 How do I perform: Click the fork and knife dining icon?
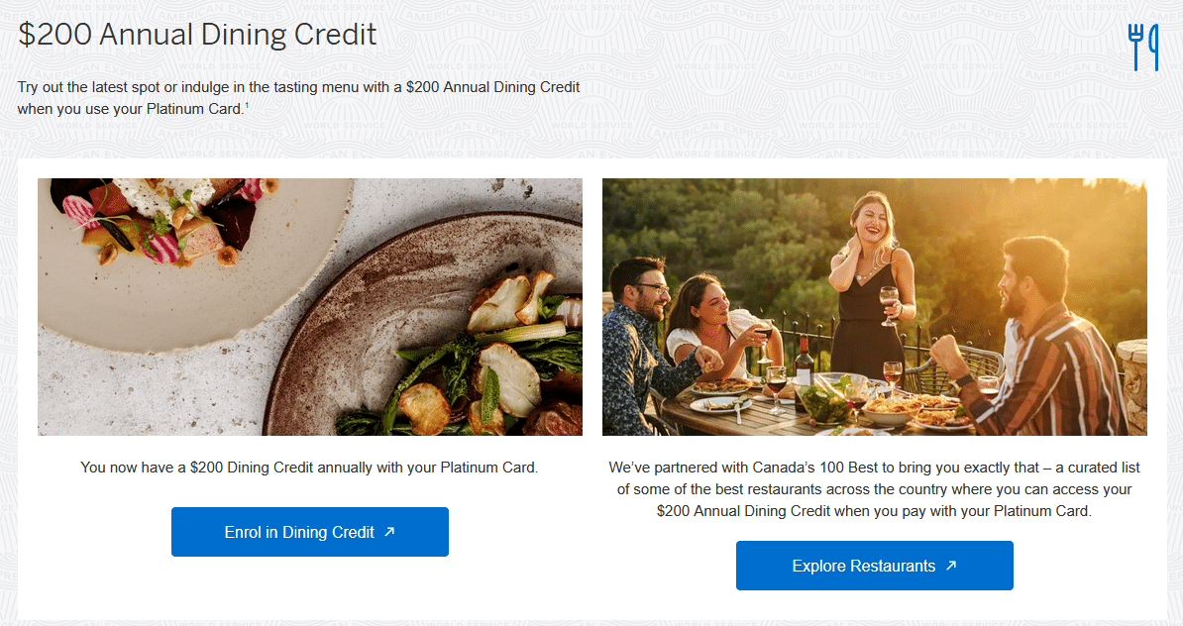pyautogui.click(x=1142, y=47)
